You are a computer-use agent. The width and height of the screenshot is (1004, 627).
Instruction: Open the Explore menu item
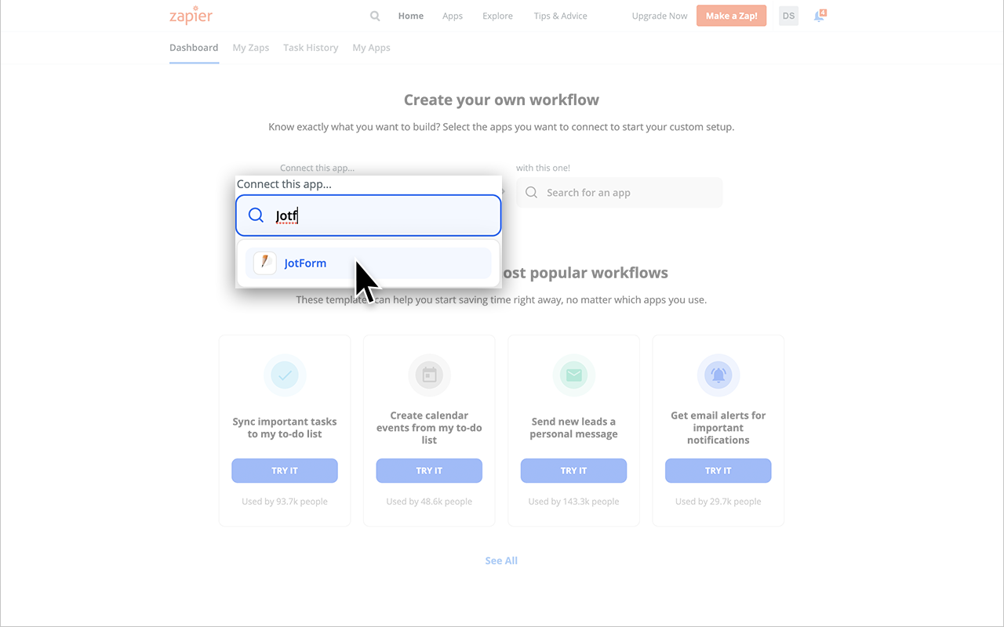click(498, 16)
